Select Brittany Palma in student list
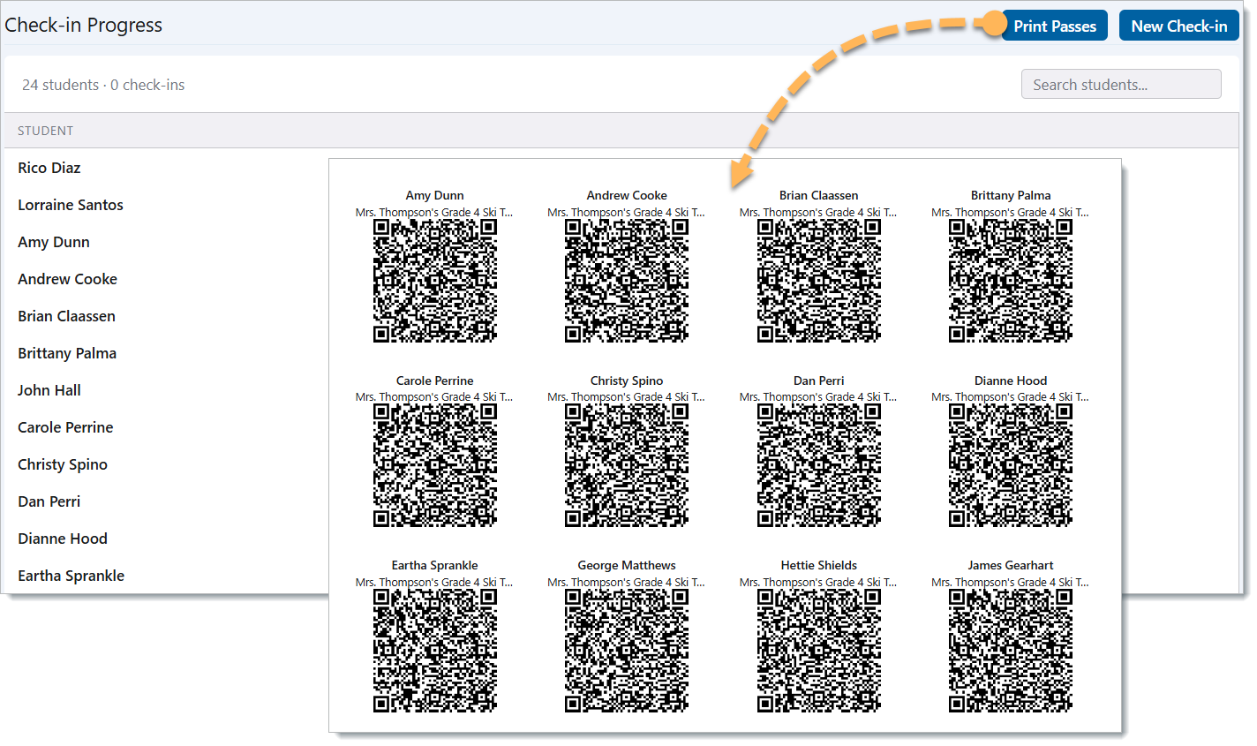 67,353
